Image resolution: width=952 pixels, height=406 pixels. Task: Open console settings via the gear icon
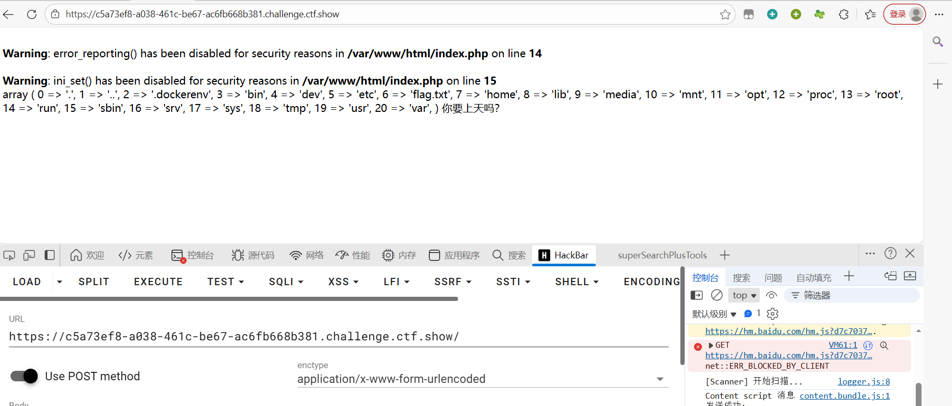pos(772,314)
